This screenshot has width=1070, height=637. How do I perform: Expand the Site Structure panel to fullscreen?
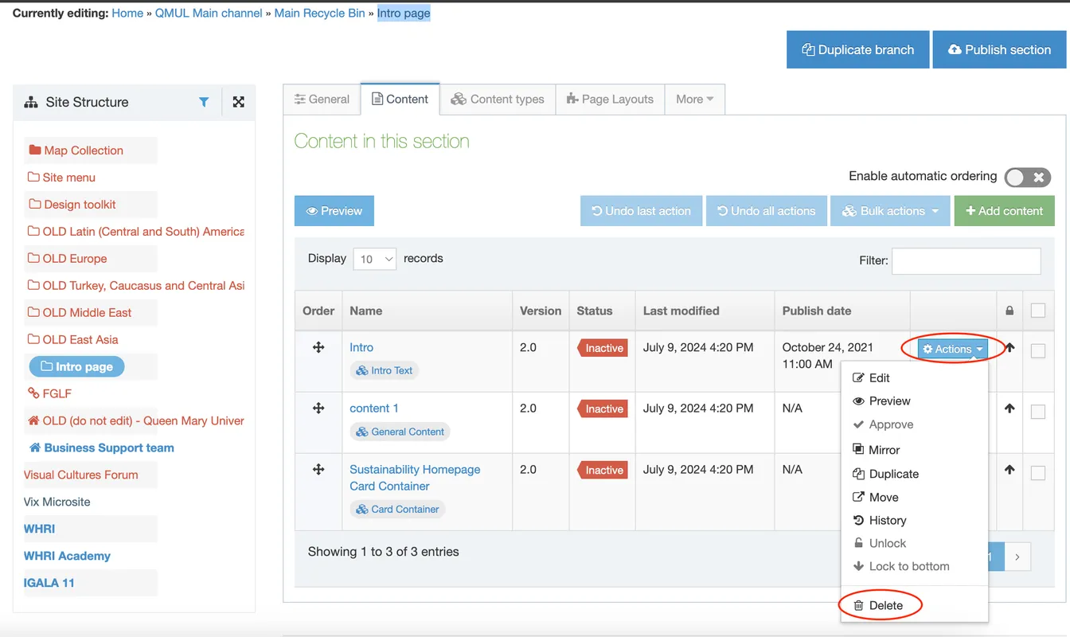click(238, 102)
